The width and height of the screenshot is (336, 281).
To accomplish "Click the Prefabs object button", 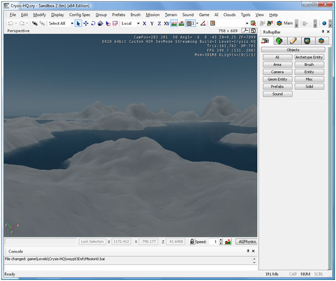I will [x=278, y=87].
